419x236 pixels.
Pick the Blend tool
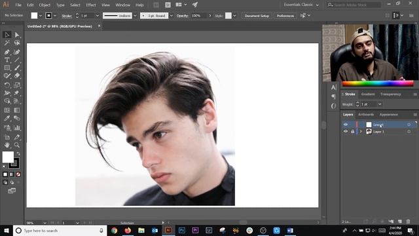pos(17,118)
